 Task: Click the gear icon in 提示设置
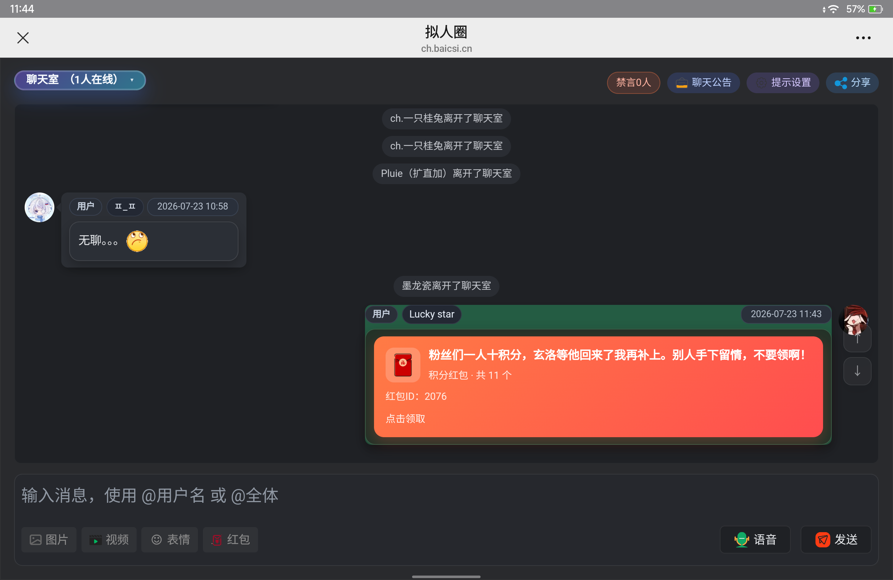(761, 83)
